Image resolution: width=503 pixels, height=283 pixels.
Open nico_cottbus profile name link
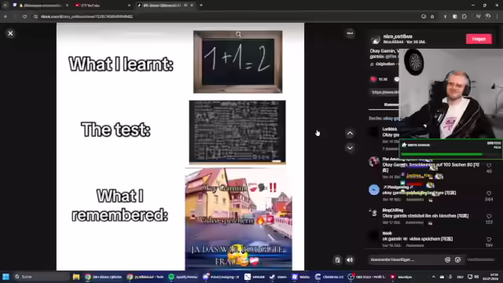click(x=398, y=36)
